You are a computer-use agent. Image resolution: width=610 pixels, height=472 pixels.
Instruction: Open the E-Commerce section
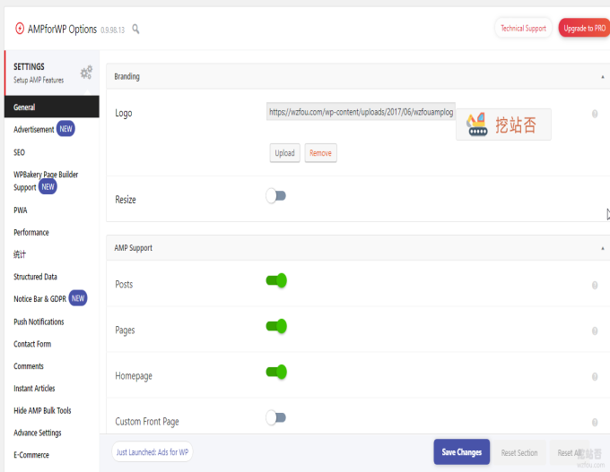(x=31, y=454)
